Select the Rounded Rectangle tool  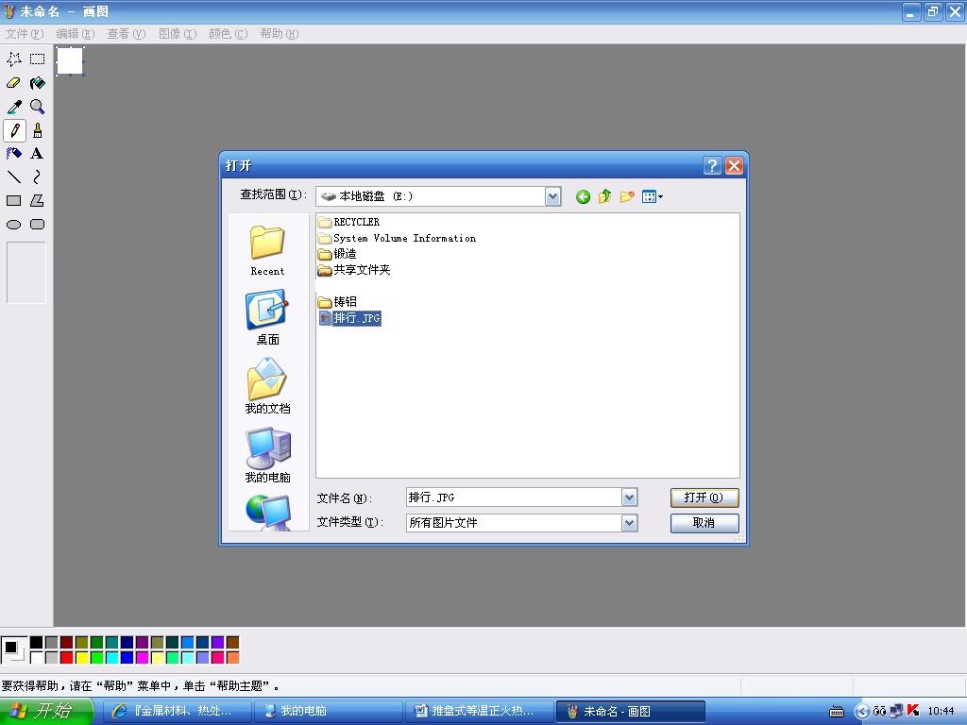click(x=37, y=224)
